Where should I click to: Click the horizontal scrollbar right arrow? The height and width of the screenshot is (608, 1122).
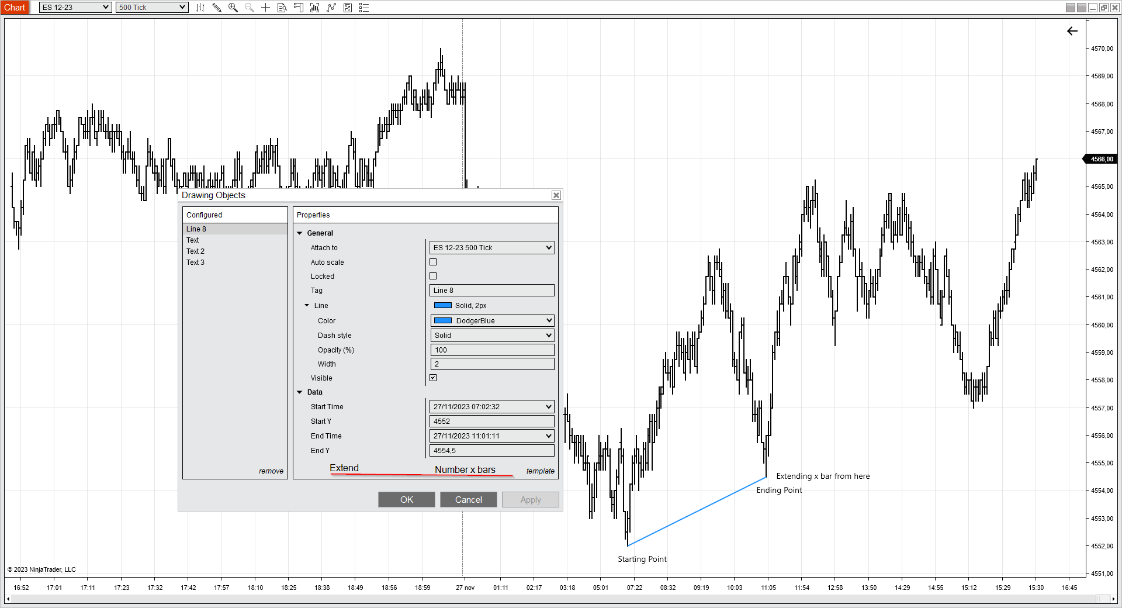click(x=1114, y=599)
